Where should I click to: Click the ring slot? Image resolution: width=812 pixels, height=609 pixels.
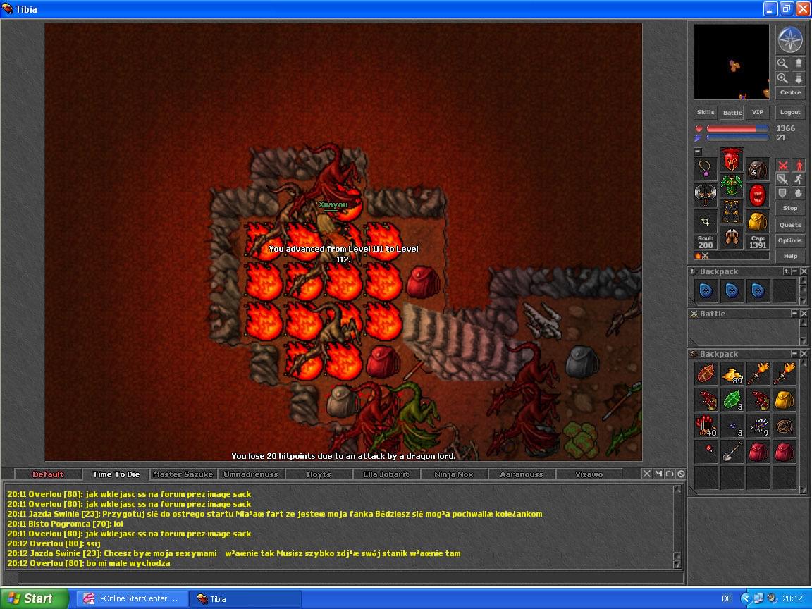pyautogui.click(x=706, y=221)
